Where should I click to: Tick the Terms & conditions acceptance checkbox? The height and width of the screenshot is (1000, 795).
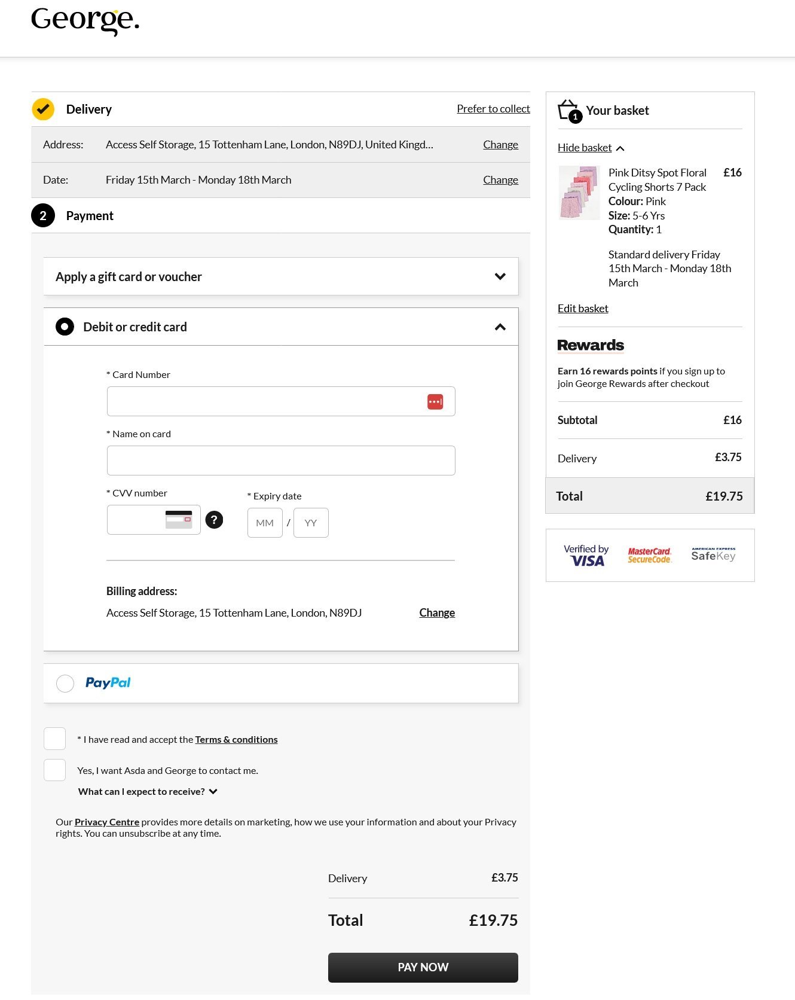[x=54, y=739]
